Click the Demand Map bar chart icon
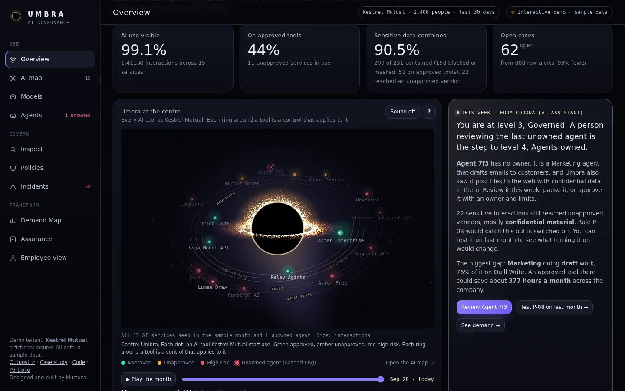 tap(13, 221)
